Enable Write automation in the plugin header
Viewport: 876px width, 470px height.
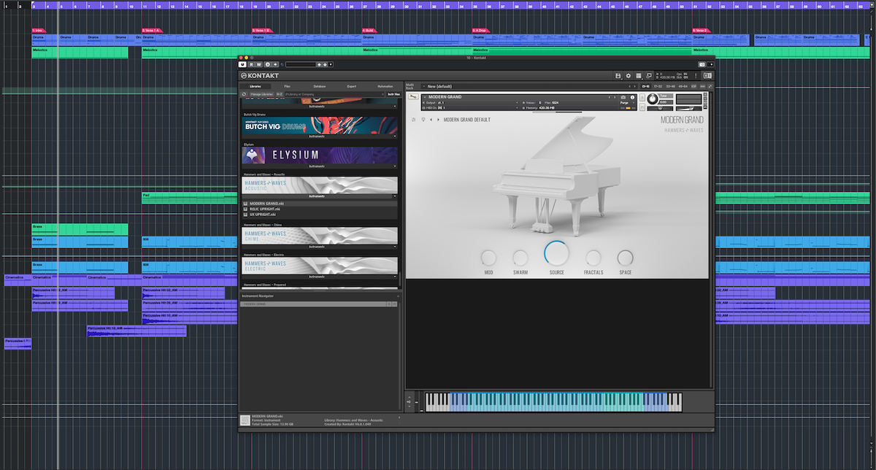pyautogui.click(x=259, y=64)
